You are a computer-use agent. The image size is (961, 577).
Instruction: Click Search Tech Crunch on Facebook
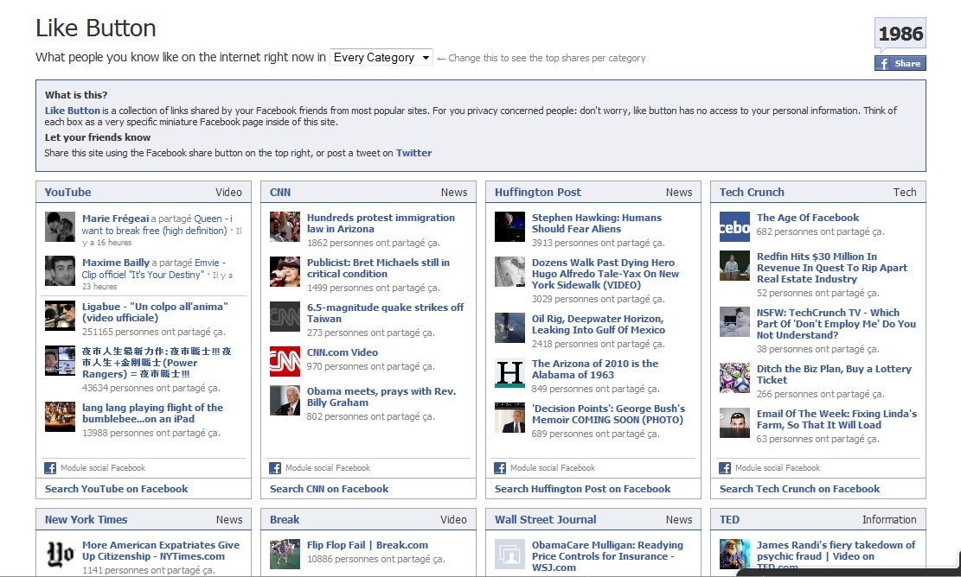[799, 489]
